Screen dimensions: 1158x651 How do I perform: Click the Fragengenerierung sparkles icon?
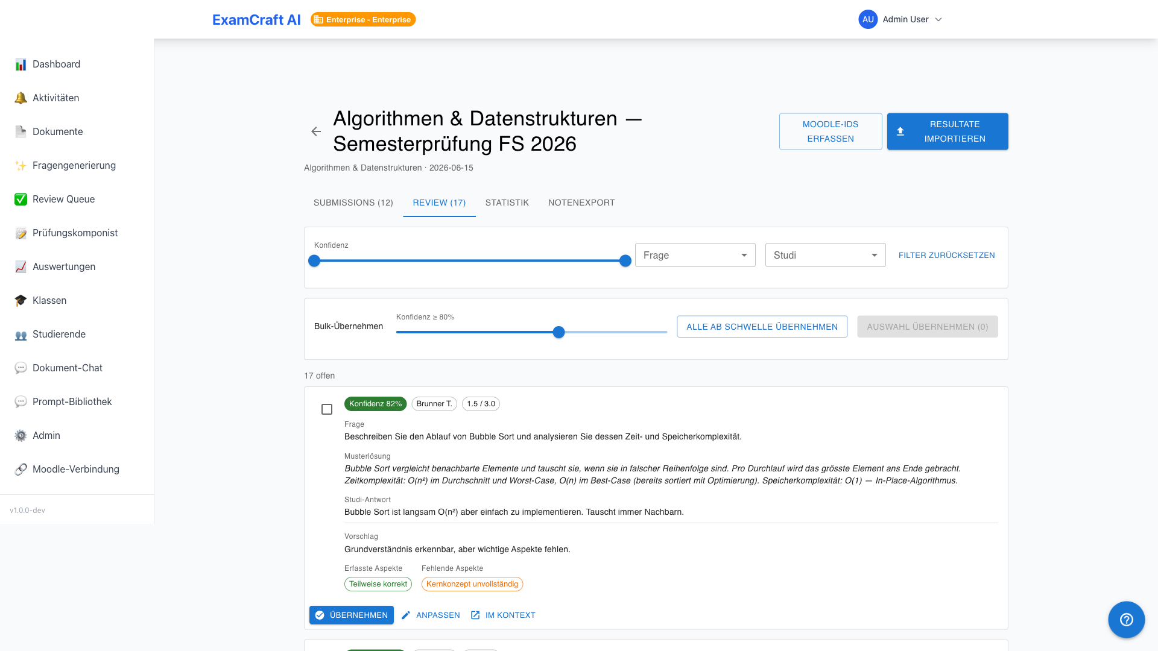coord(21,166)
